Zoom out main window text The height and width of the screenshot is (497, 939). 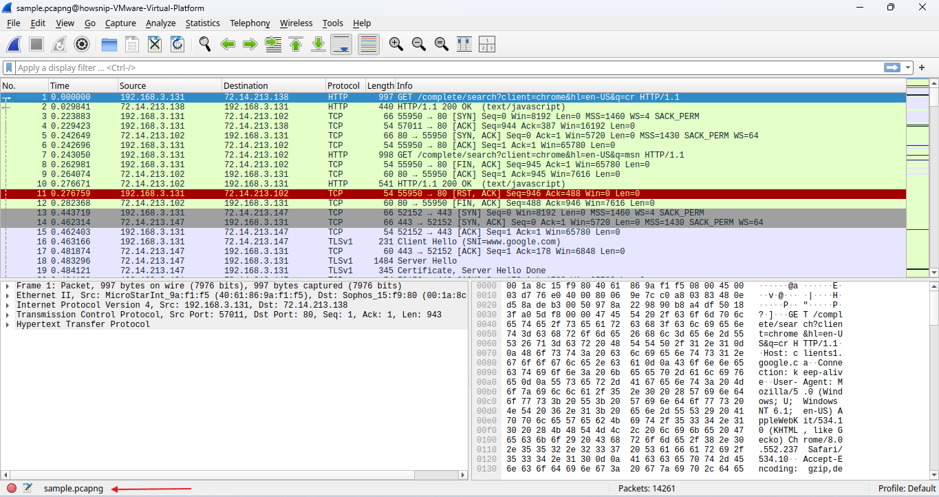(419, 44)
